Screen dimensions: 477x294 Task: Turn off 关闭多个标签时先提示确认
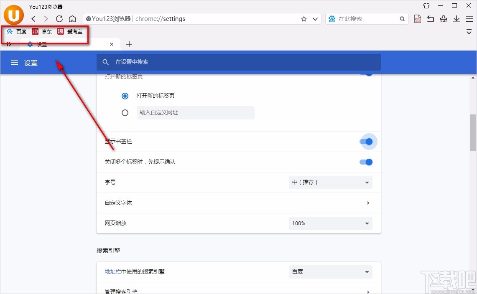click(x=365, y=162)
